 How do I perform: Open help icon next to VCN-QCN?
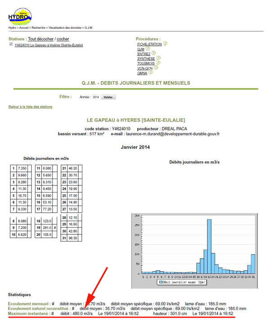tap(156, 67)
